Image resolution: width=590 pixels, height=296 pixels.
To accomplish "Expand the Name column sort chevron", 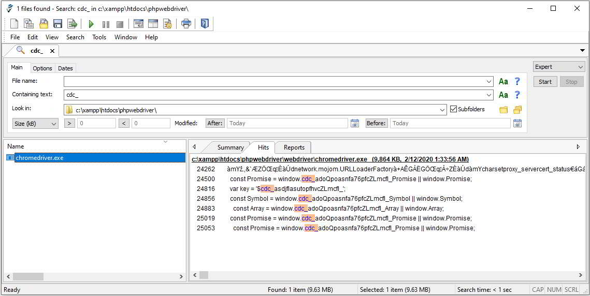I will pyautogui.click(x=165, y=142).
